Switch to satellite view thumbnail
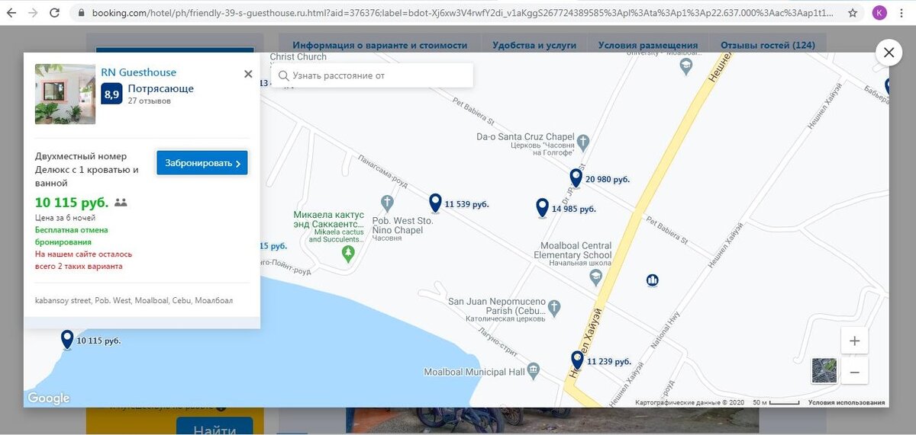 [824, 370]
